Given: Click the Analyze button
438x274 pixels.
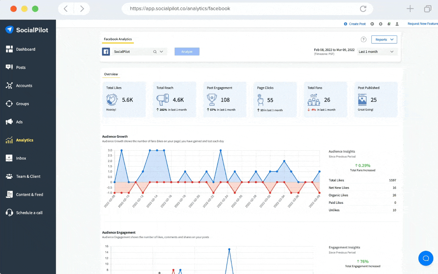Looking at the screenshot, I should coord(187,52).
